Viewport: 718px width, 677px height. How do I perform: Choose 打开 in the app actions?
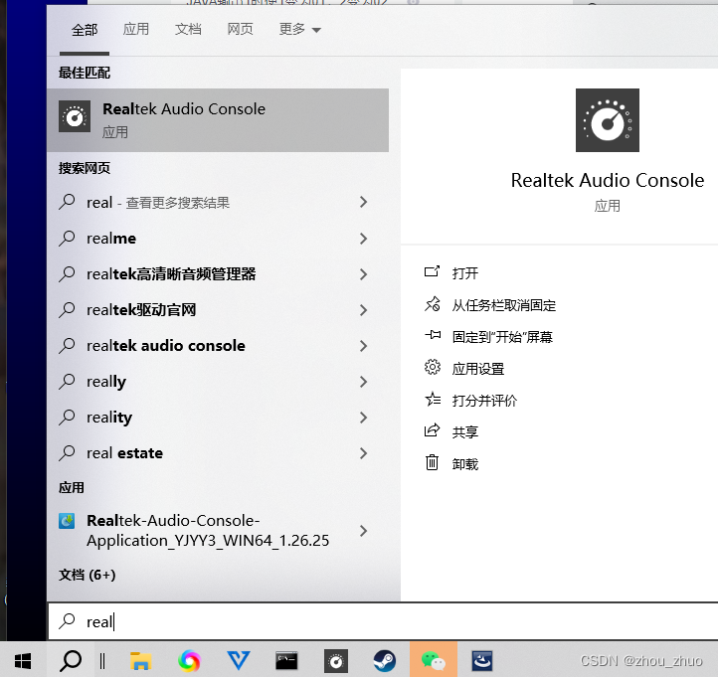[465, 273]
